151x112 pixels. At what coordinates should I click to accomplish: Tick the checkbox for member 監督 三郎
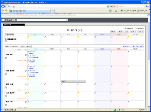(x=26, y=102)
